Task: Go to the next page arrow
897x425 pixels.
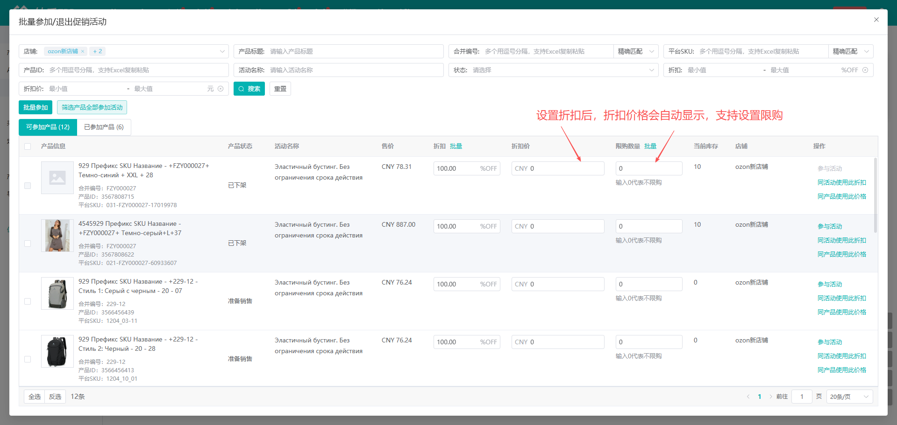Action: pos(770,397)
